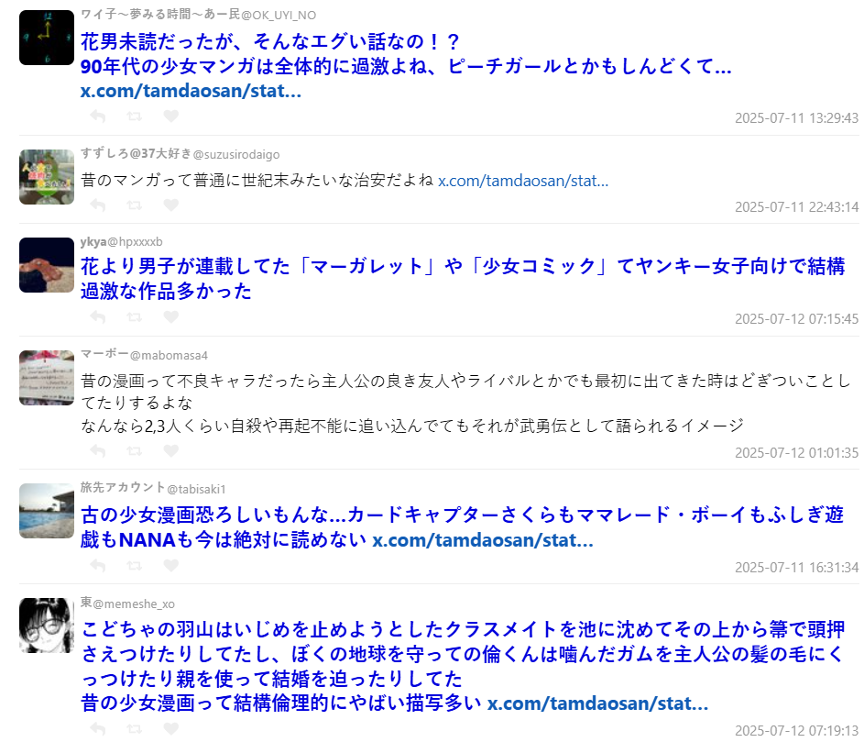Reply to the @hpxxxxb tweet
The height and width of the screenshot is (742, 864).
(x=98, y=316)
